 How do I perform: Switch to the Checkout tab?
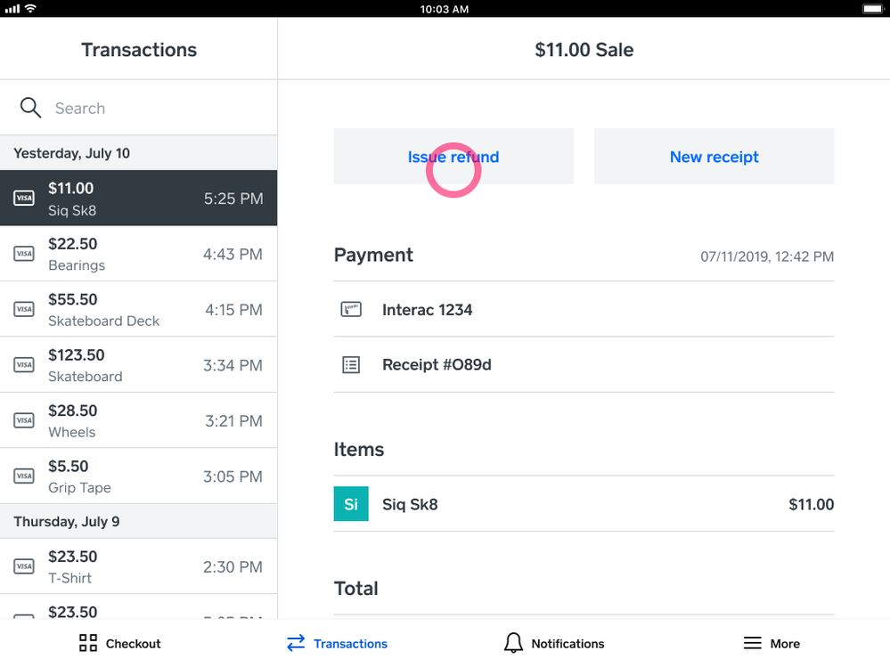pos(120,643)
